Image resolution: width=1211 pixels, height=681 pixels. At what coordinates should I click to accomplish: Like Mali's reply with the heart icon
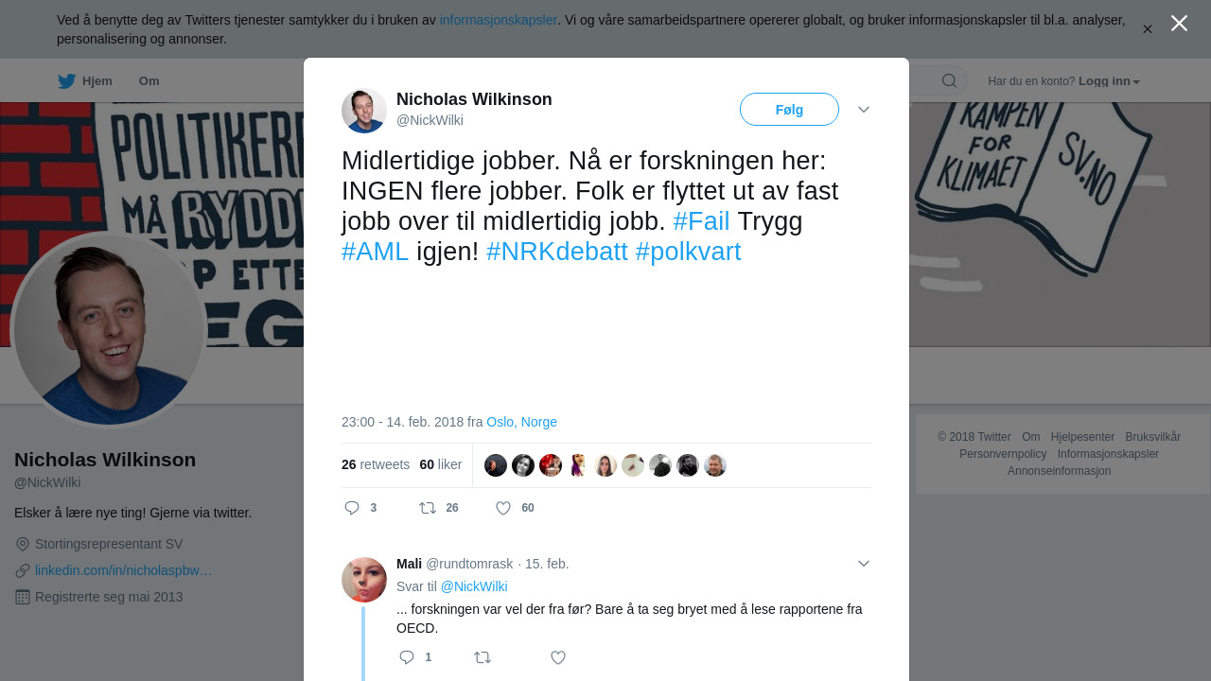(x=558, y=657)
